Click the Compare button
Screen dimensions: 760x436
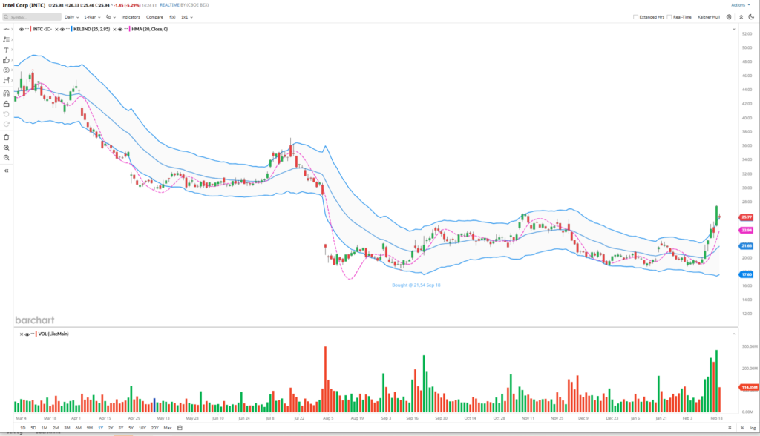pos(154,16)
